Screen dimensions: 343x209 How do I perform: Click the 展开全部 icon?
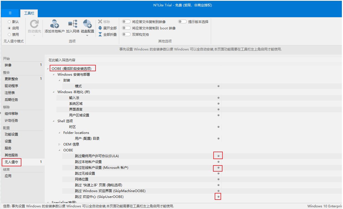tap(100, 28)
